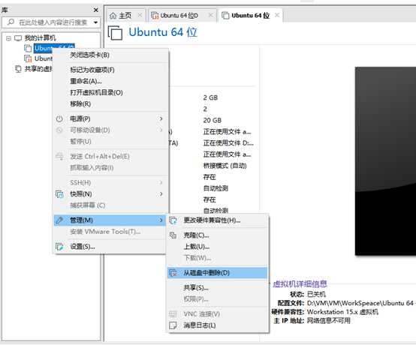416x345 pixels.
Task: Click the wrench icon next to 管理(M)
Action: pos(59,220)
